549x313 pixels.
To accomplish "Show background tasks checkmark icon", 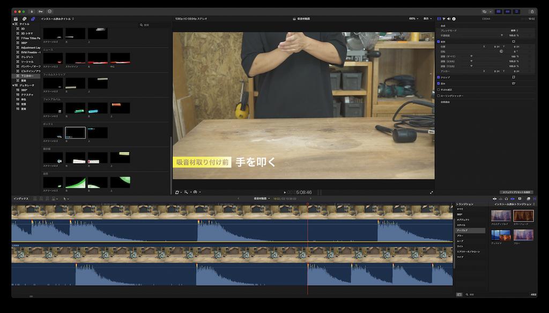I will [49, 12].
